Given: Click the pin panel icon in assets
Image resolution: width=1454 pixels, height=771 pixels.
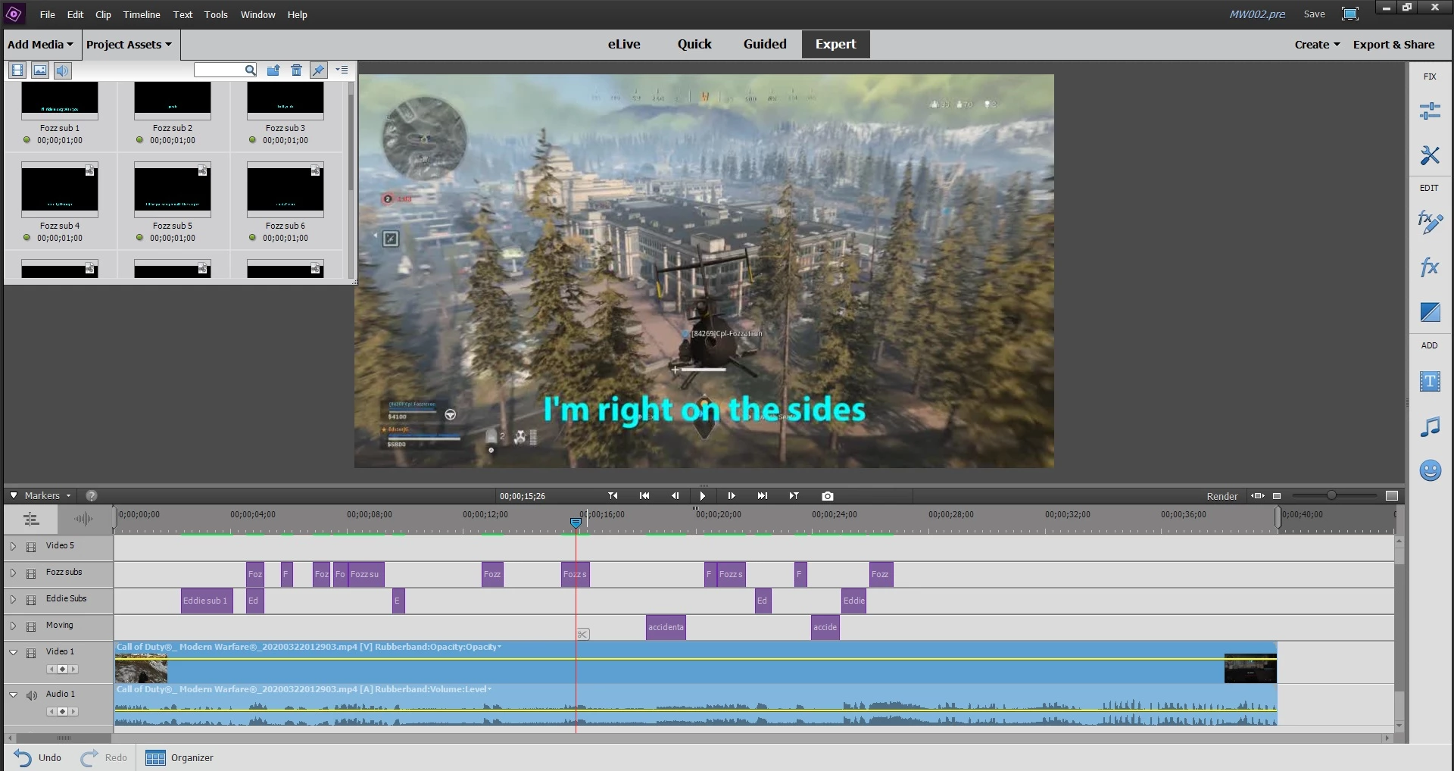Looking at the screenshot, I should [x=319, y=70].
